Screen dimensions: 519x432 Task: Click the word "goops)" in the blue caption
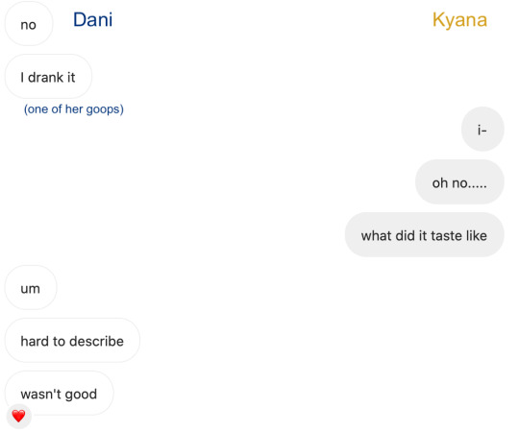[x=105, y=109]
